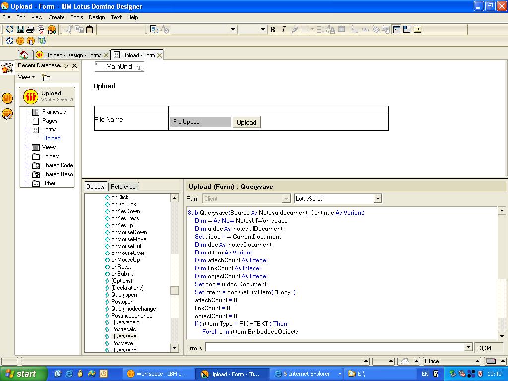Click the text properties AA icon
Screen dimensions: 508x381
click(331, 29)
